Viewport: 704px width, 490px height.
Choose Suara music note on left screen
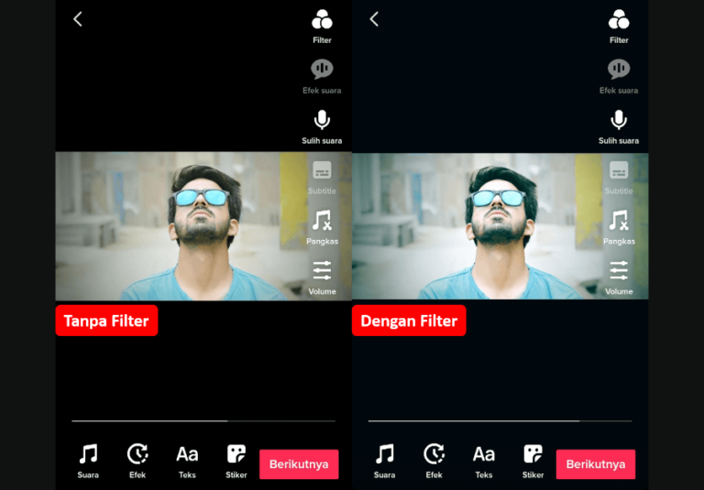pyautogui.click(x=88, y=461)
